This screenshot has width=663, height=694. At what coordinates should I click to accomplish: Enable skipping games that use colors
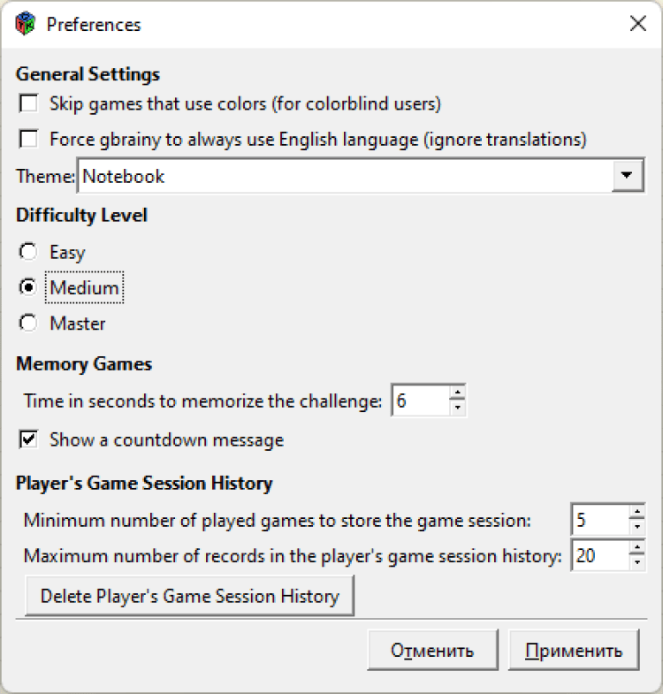pos(29,104)
